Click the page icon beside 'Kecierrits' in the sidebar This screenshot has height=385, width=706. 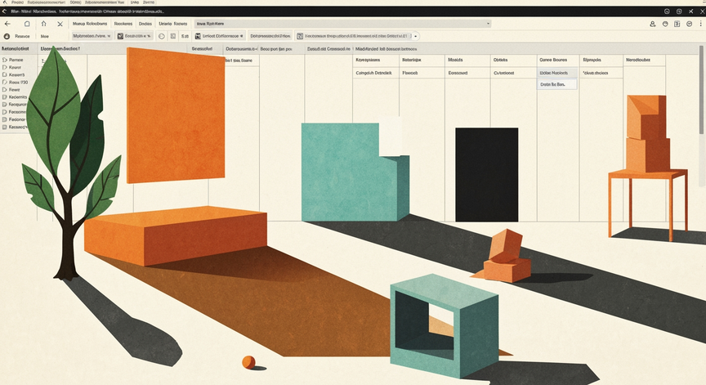[x=5, y=96]
